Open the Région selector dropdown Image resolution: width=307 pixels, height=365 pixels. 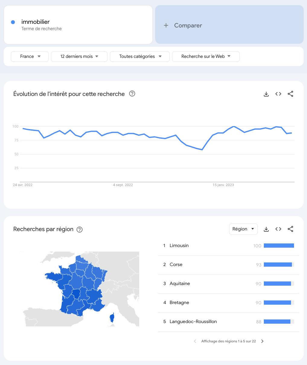tap(243, 229)
